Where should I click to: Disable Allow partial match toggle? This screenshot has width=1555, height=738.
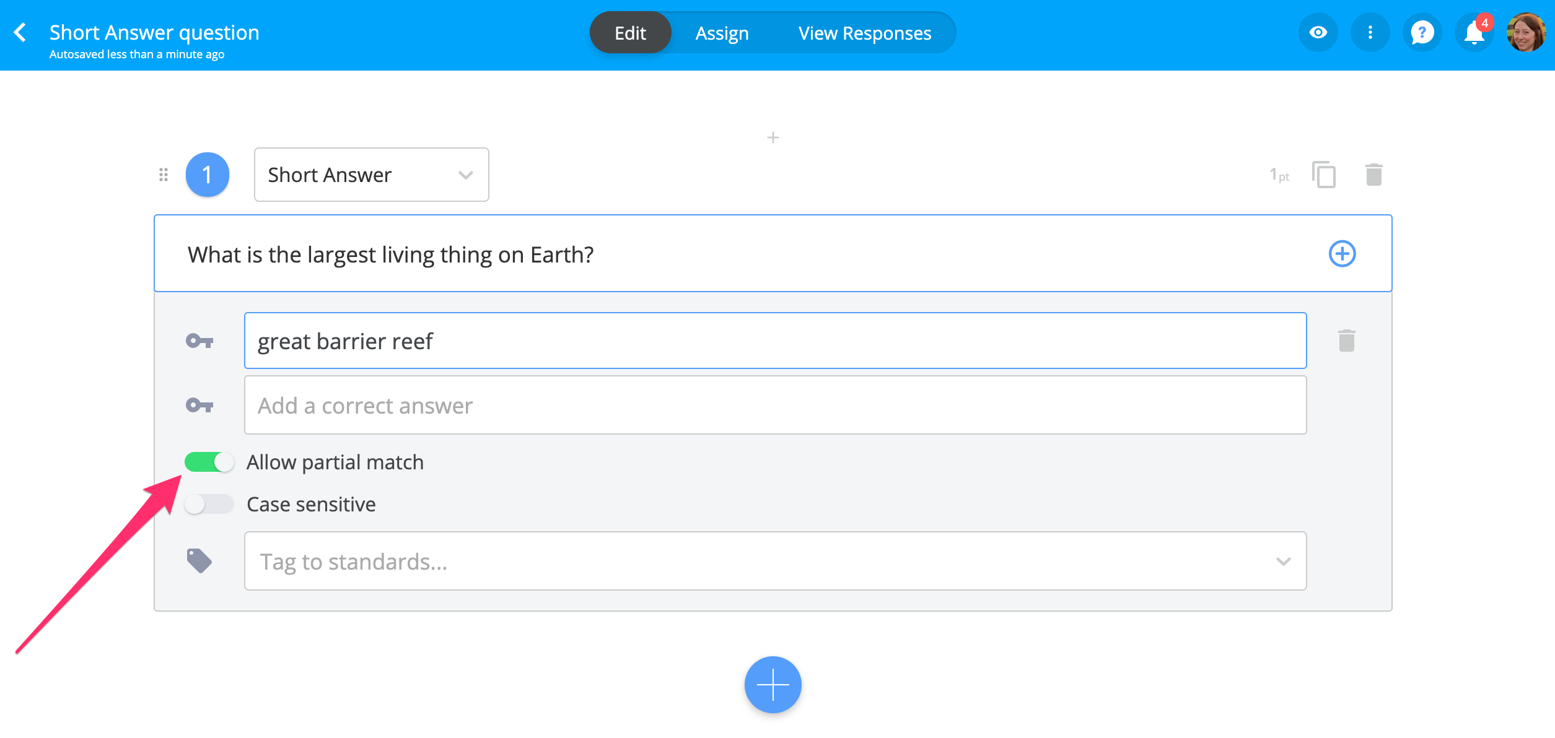point(209,462)
